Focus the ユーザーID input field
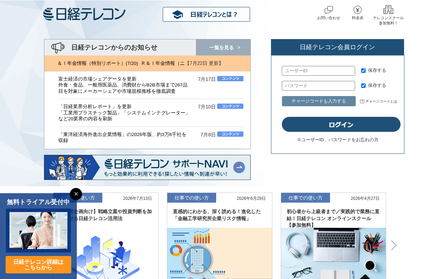Image resolution: width=447 pixels, height=279 pixels. click(x=318, y=71)
